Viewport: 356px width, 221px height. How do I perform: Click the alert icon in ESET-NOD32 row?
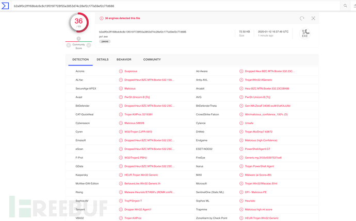[x=241, y=149]
